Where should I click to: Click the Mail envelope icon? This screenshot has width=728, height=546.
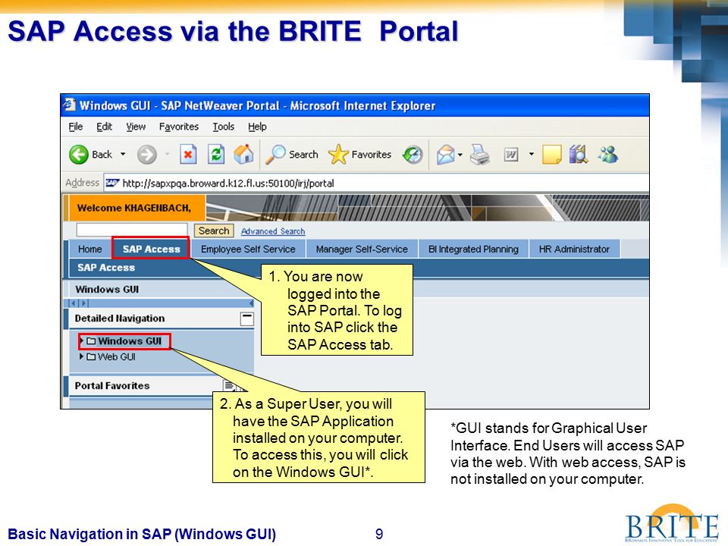[445, 155]
